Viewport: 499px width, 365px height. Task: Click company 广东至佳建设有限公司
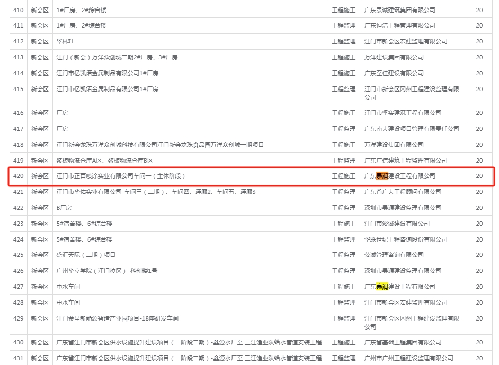[394, 73]
